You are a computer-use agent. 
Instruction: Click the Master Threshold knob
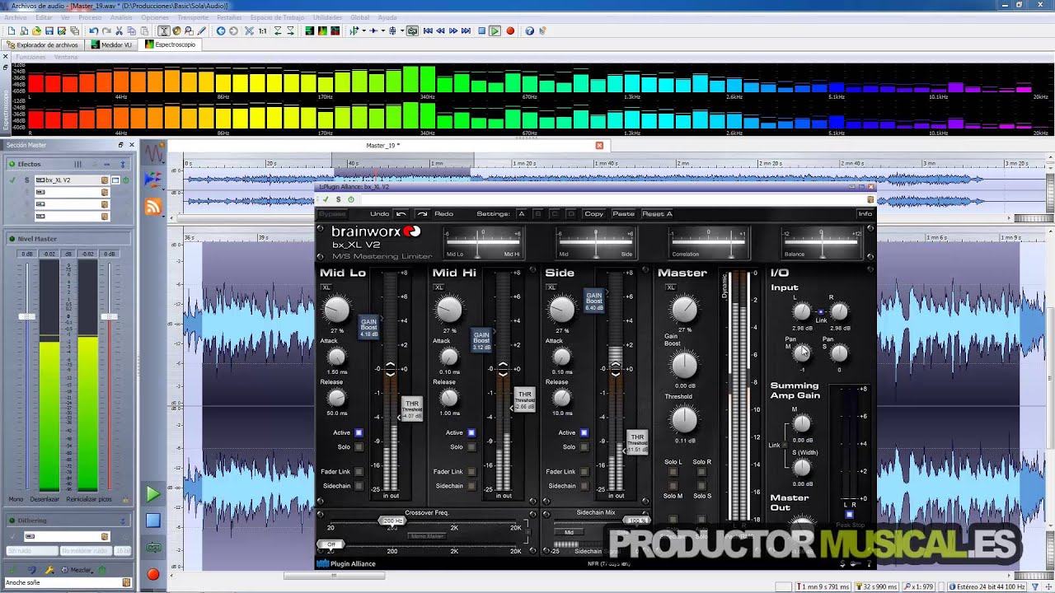point(684,420)
